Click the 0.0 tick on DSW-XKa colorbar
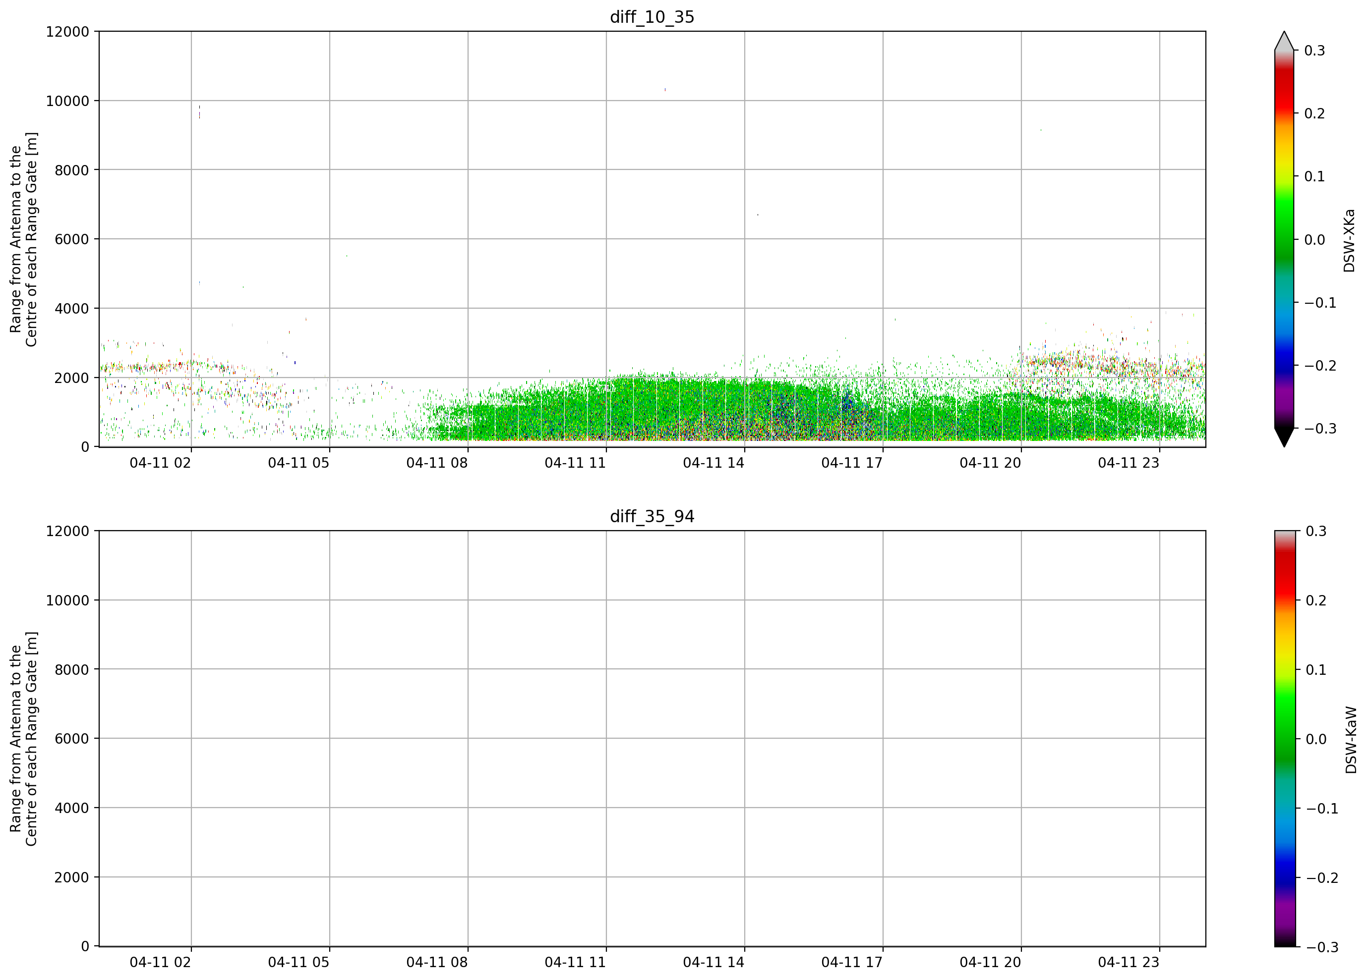The image size is (1368, 980). coord(1314,240)
